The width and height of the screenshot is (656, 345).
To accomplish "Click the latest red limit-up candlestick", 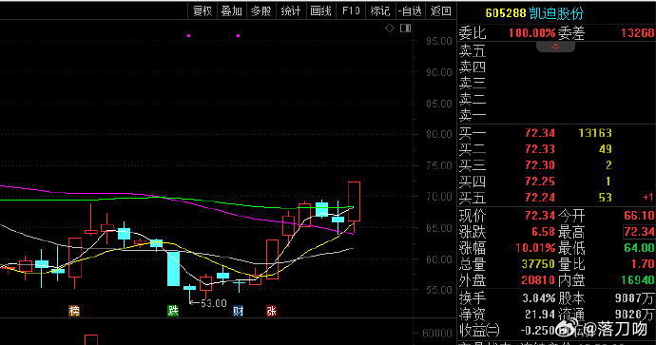I will coord(354,201).
